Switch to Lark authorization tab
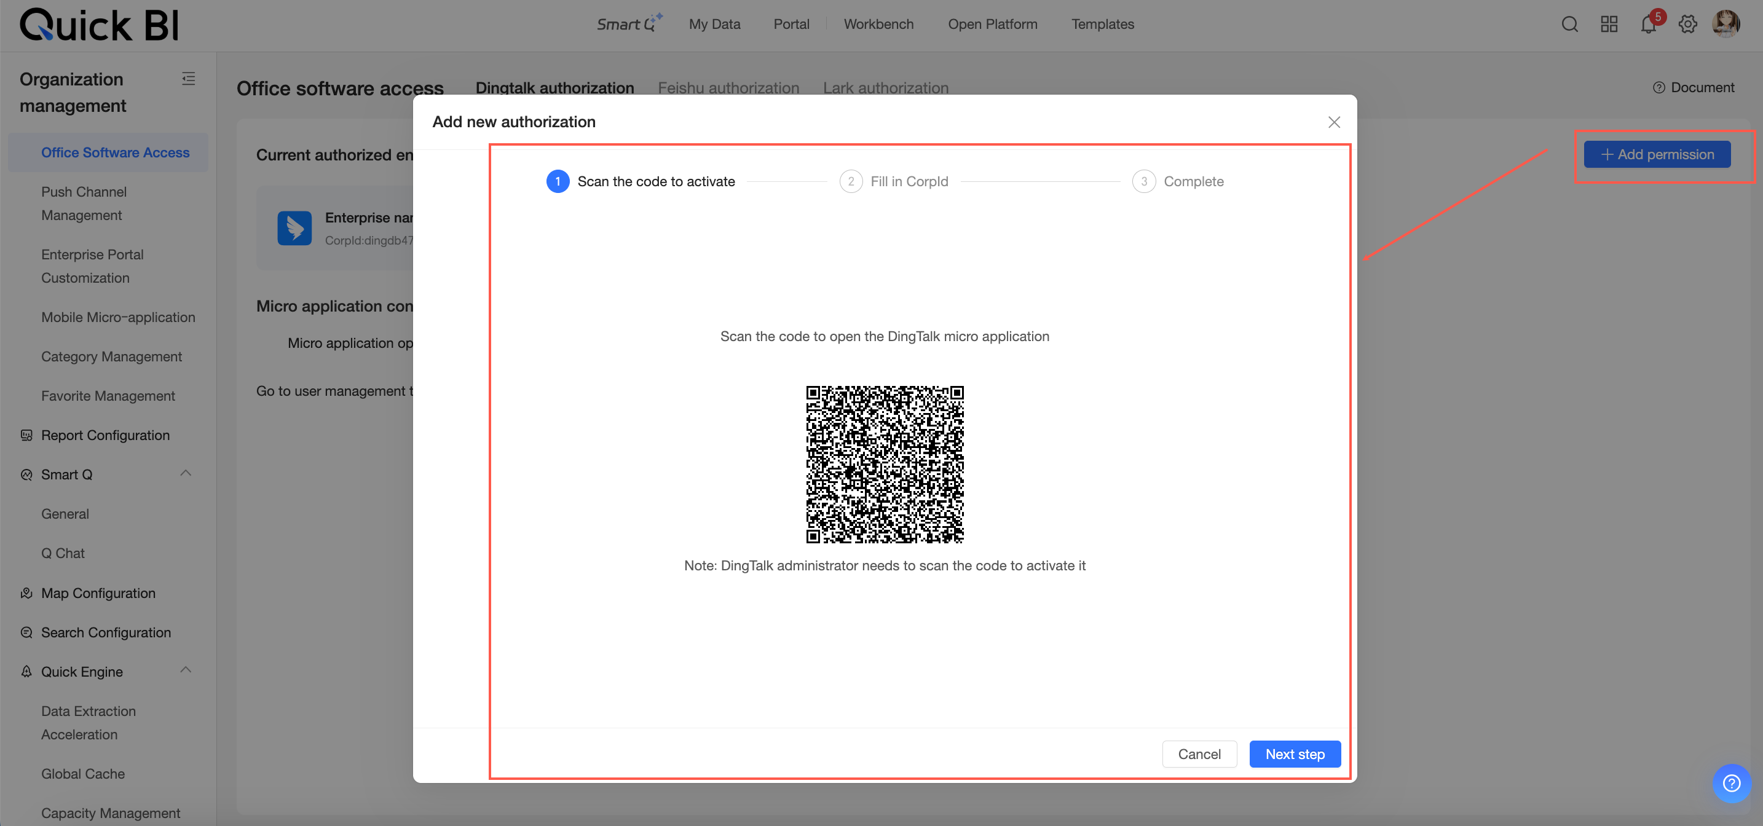The height and width of the screenshot is (826, 1763). pyautogui.click(x=885, y=88)
